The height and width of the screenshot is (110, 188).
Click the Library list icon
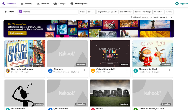22,4
